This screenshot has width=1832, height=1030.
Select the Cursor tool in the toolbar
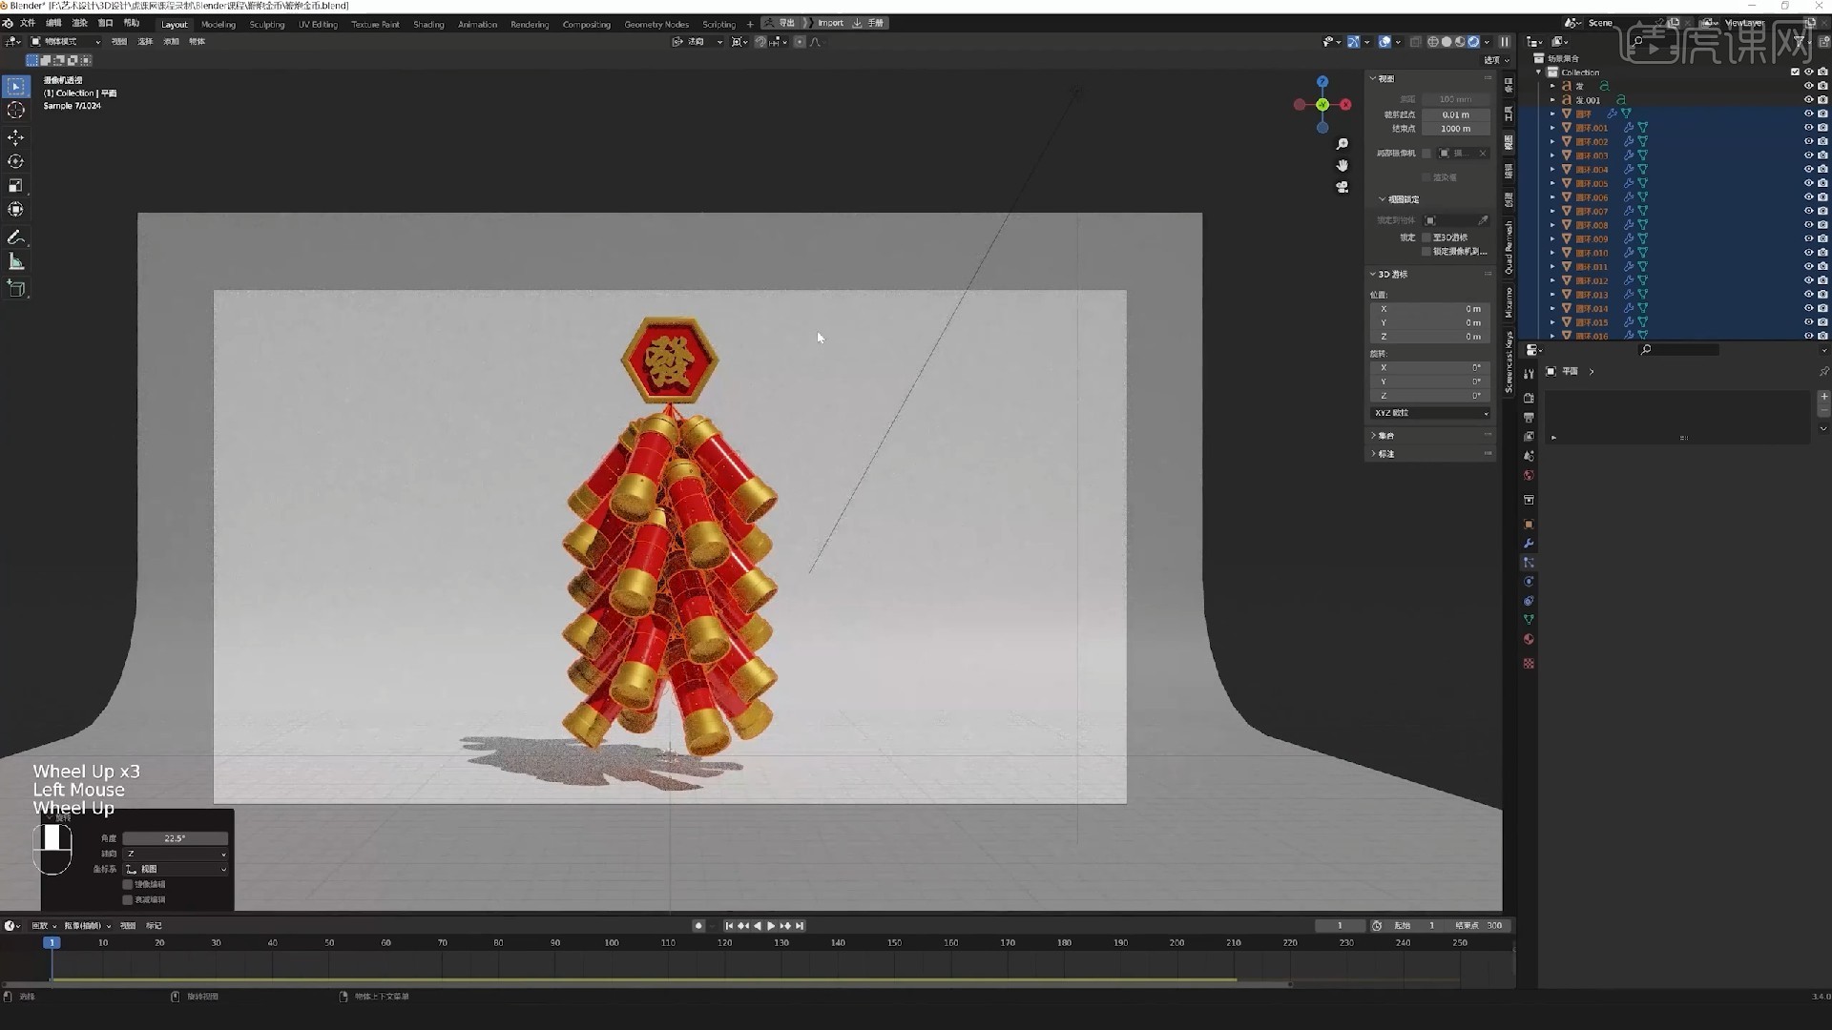pos(15,111)
